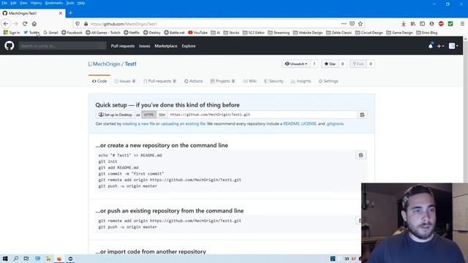
Task: Select the HTTPS protocol option
Action: (x=148, y=115)
